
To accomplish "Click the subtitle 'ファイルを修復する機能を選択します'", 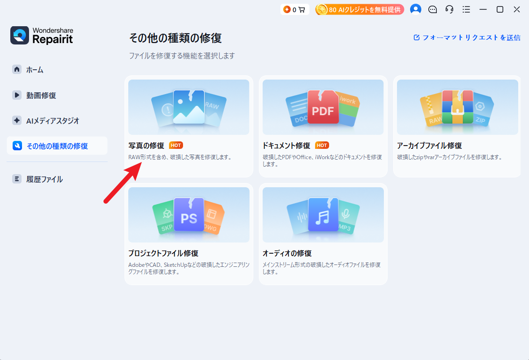I will tap(182, 56).
